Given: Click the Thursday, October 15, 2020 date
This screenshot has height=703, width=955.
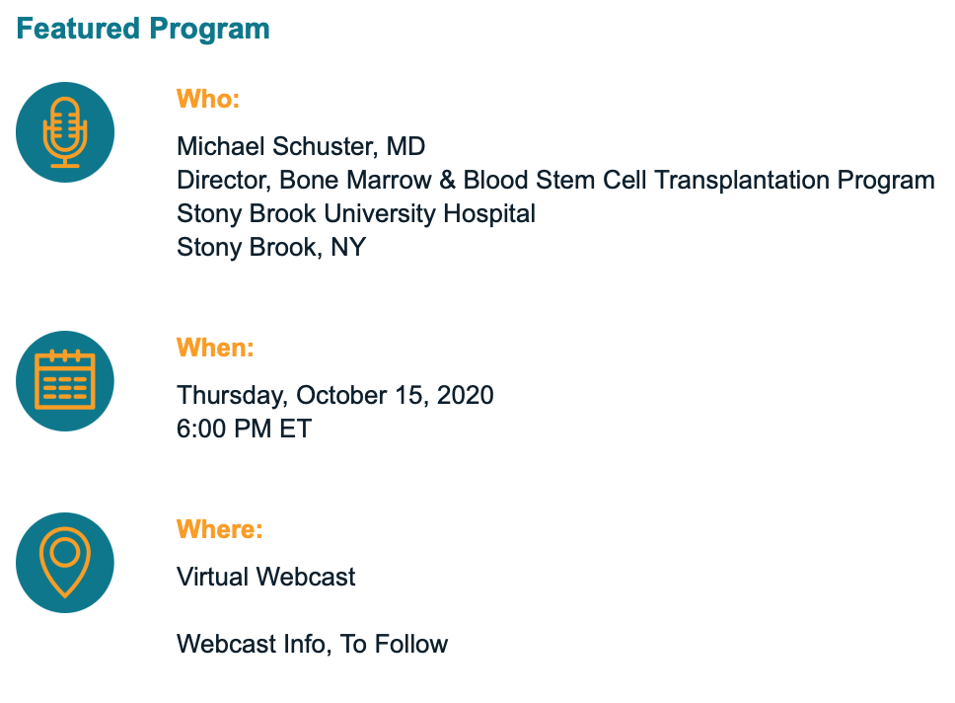Looking at the screenshot, I should pyautogui.click(x=335, y=395).
